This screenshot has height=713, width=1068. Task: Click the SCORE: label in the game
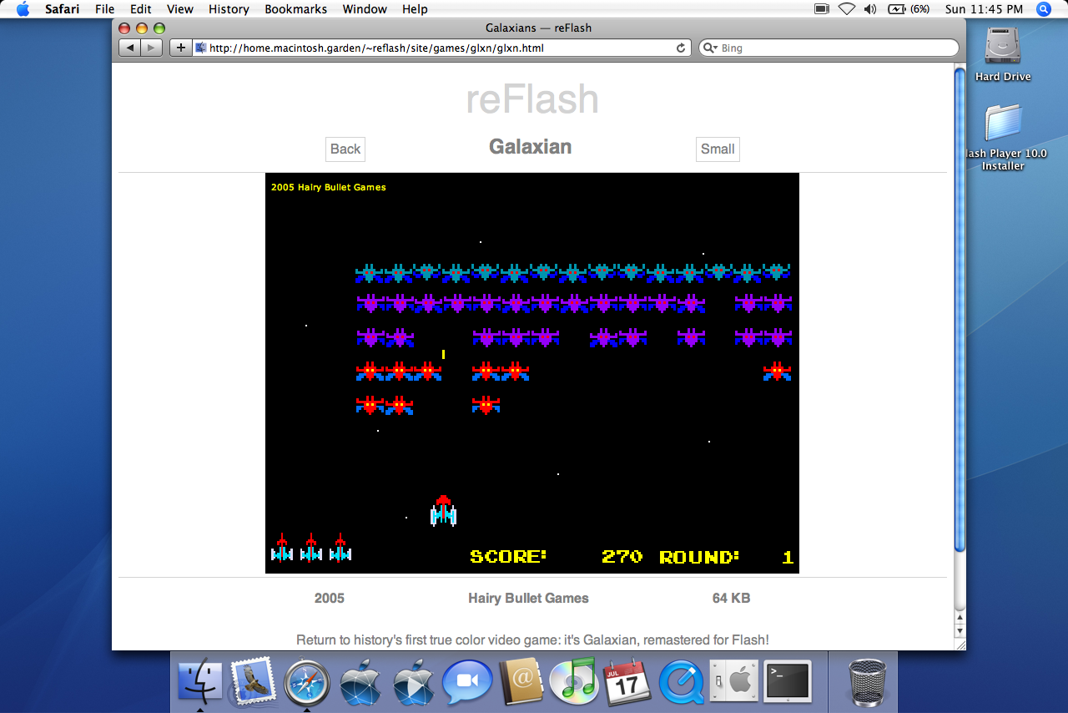coord(508,557)
